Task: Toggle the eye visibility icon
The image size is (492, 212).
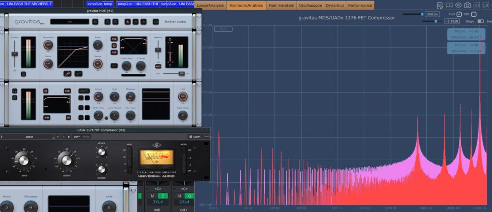Action: tap(458, 5)
